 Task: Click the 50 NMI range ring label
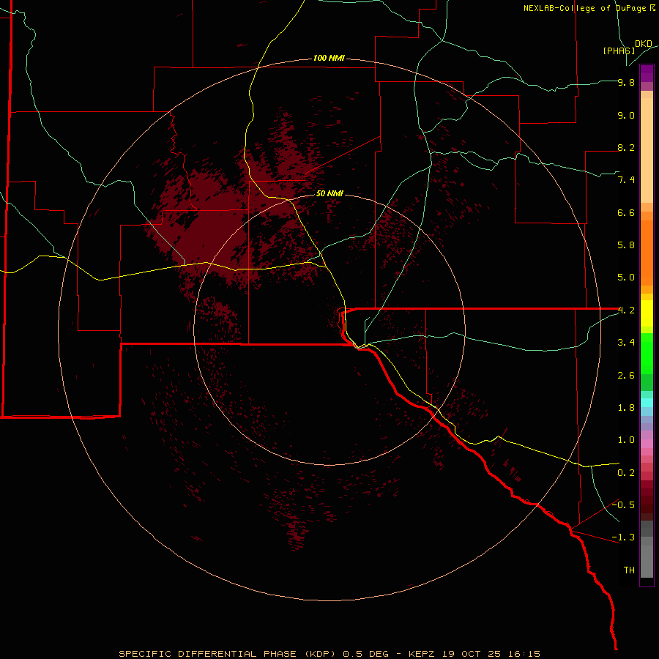(330, 194)
